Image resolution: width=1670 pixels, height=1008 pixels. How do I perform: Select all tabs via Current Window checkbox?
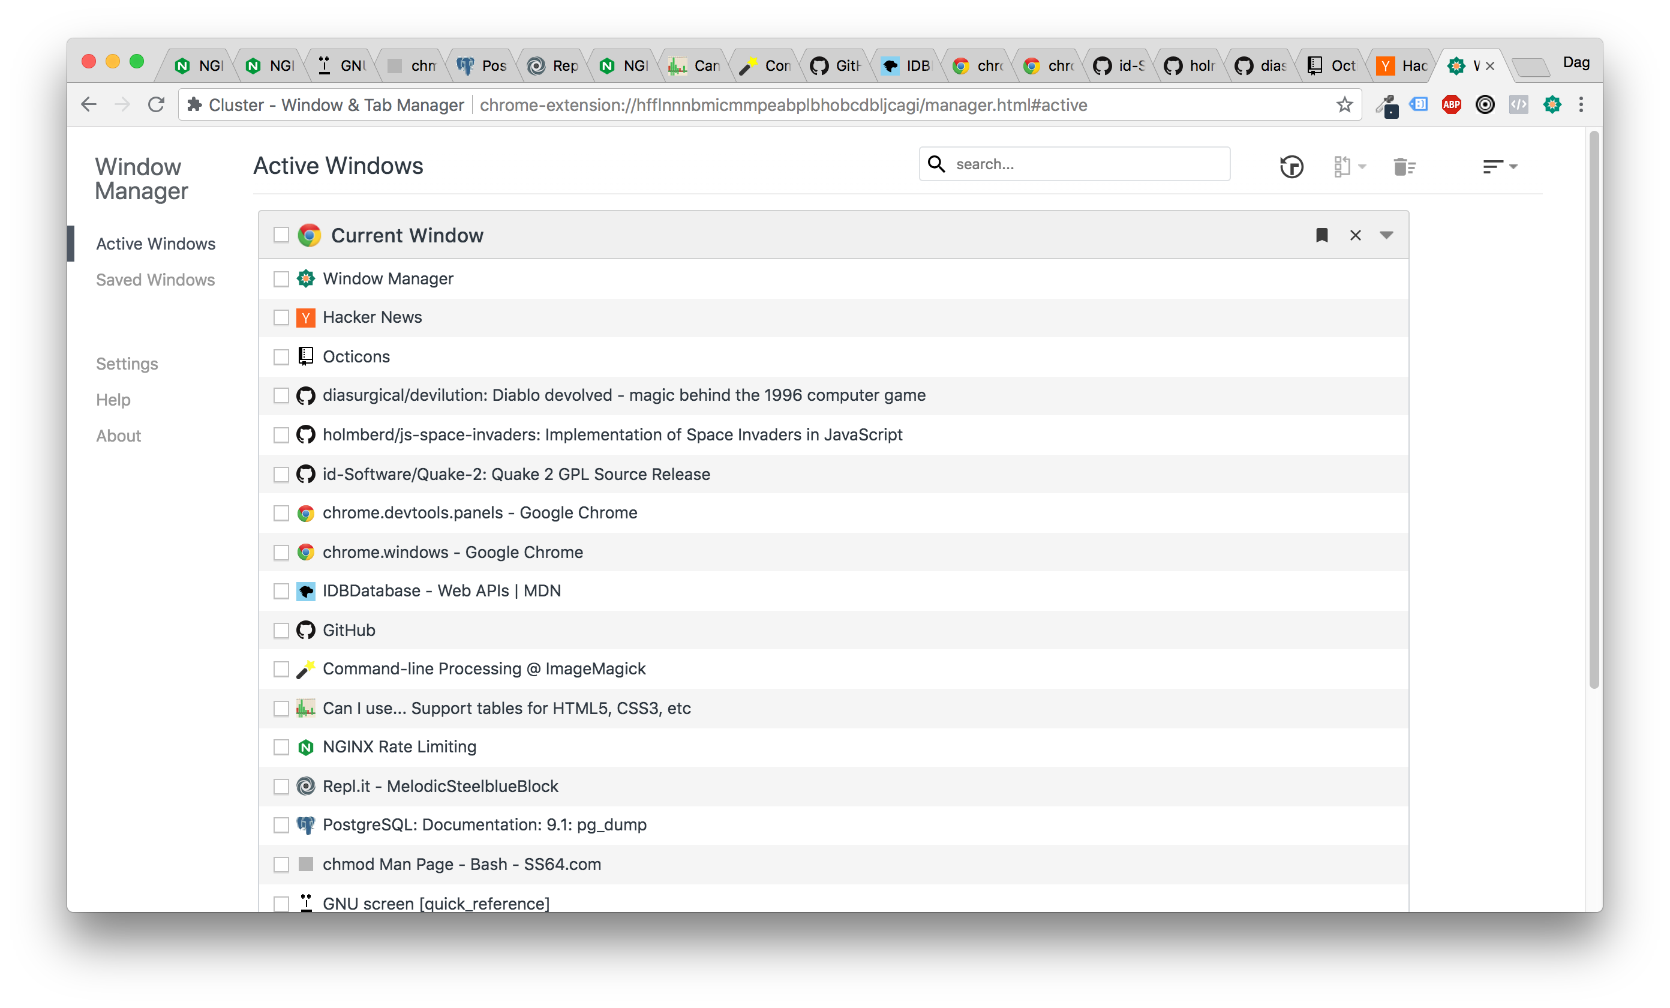pos(281,235)
